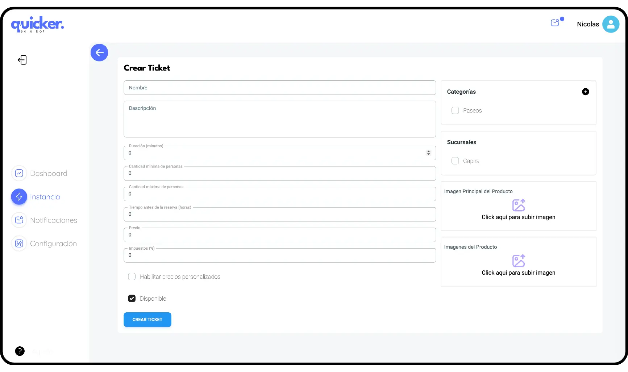This screenshot has width=628, height=372.
Task: Open Notificaciones menu item
Action: point(45,220)
